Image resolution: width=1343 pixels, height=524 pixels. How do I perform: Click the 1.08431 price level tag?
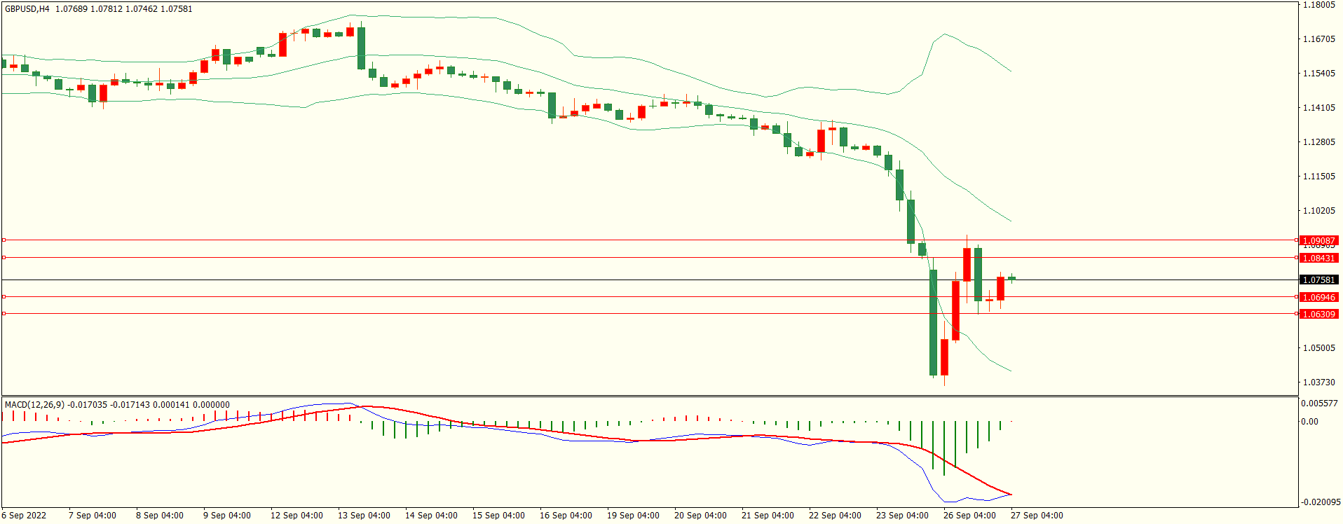(x=1318, y=258)
